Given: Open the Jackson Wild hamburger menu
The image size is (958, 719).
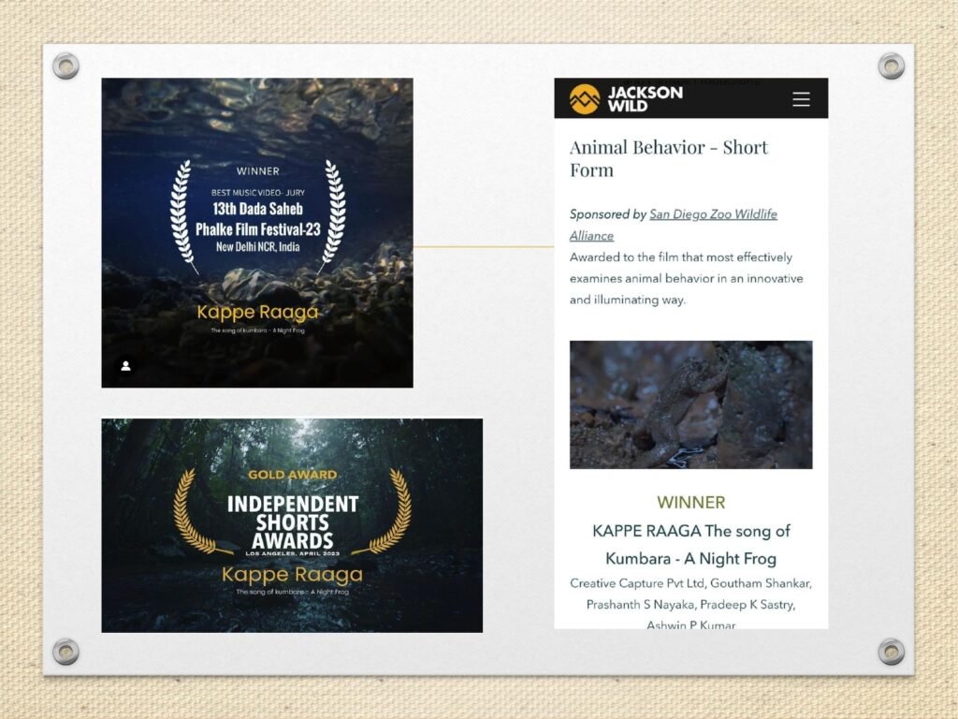Looking at the screenshot, I should pyautogui.click(x=801, y=99).
